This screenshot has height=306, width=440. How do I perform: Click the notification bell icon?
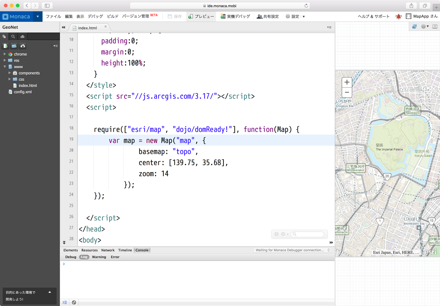[x=398, y=17]
